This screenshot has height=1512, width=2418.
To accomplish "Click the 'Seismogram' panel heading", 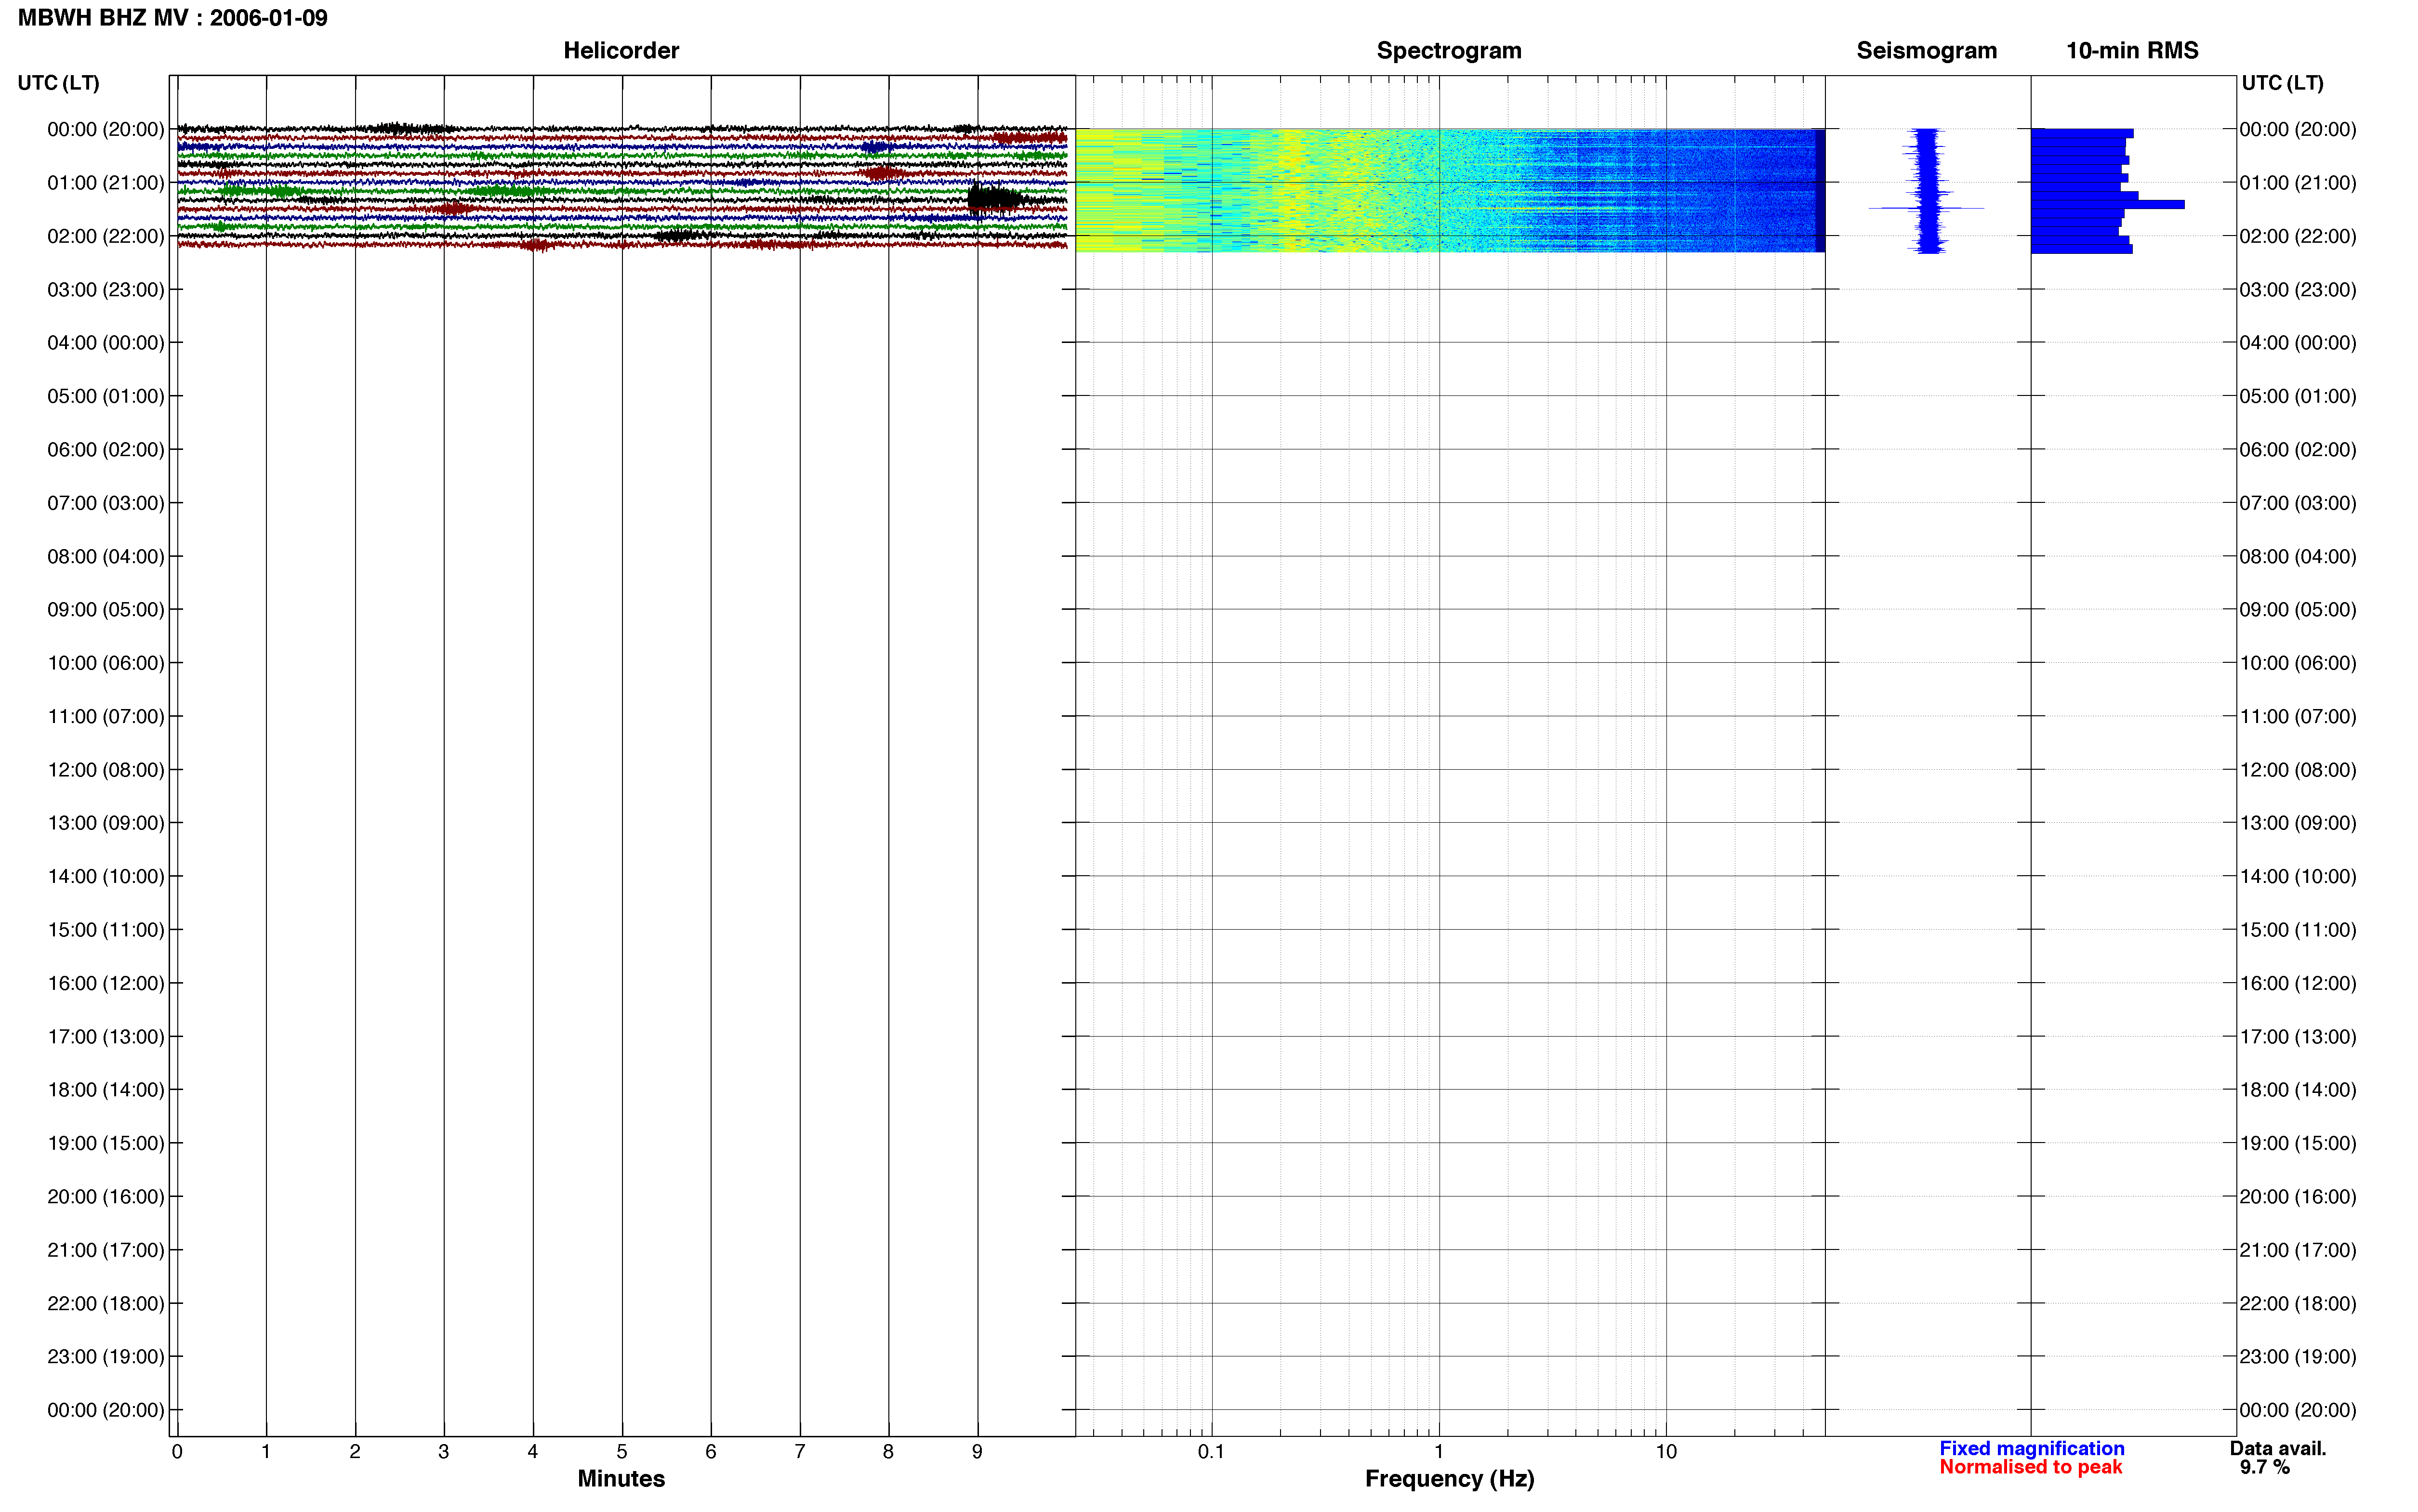I will [x=1926, y=50].
